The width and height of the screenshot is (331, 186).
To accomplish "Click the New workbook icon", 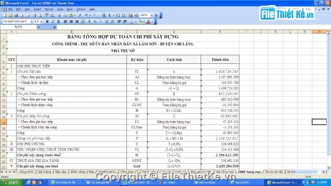I will pyautogui.click(x=5, y=15).
